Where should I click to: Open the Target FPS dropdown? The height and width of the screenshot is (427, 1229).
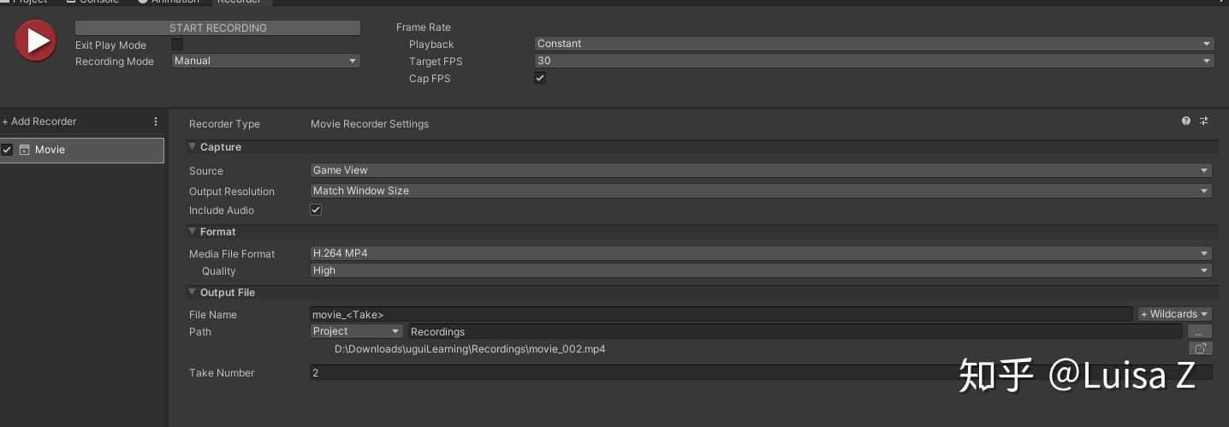(873, 61)
